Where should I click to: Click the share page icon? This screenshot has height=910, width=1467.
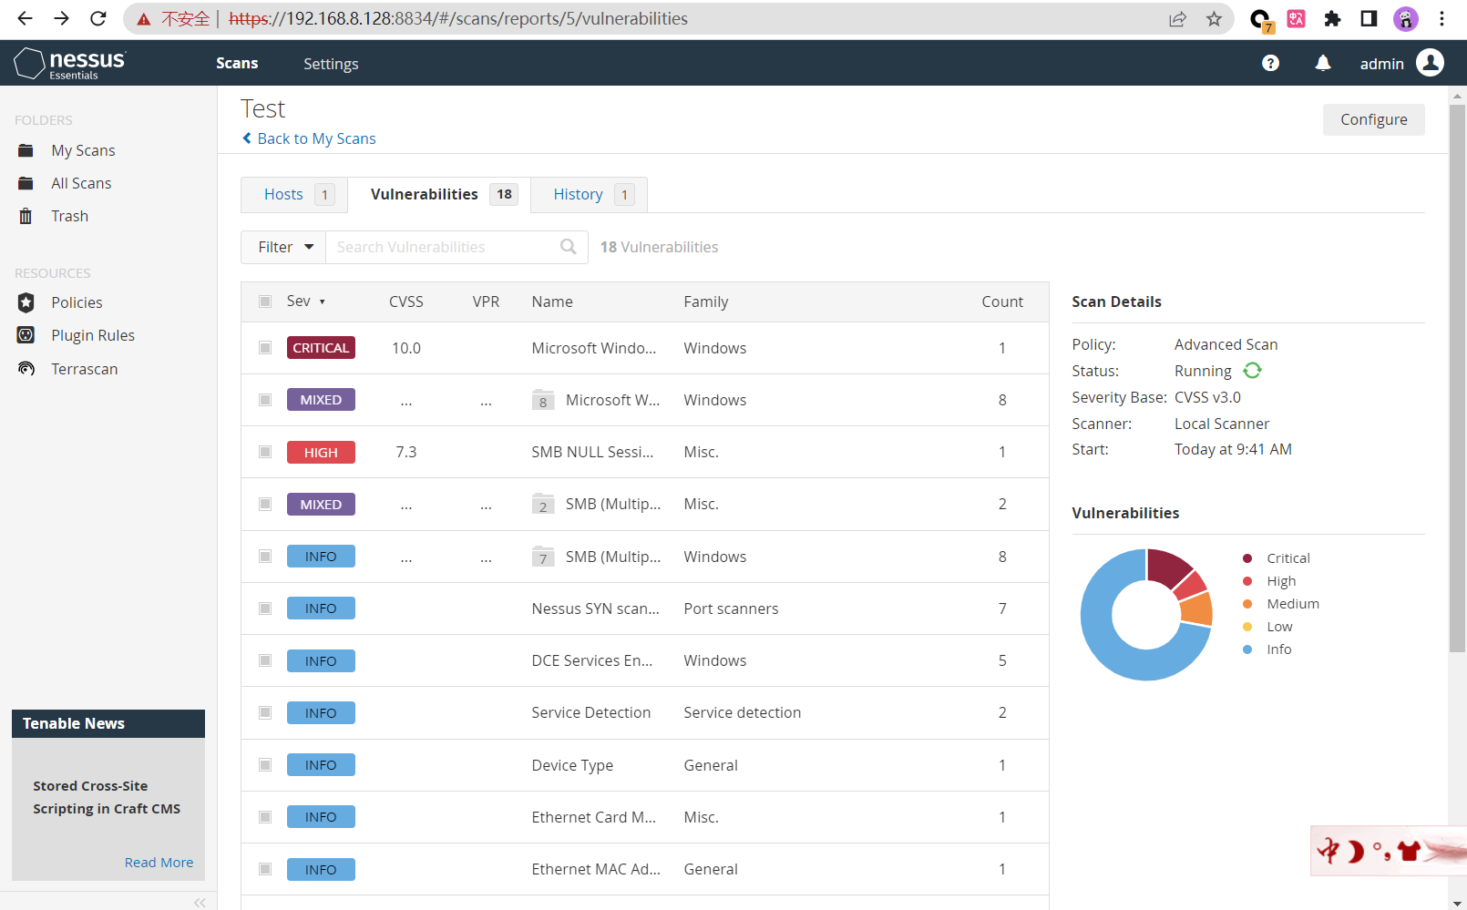click(1177, 18)
